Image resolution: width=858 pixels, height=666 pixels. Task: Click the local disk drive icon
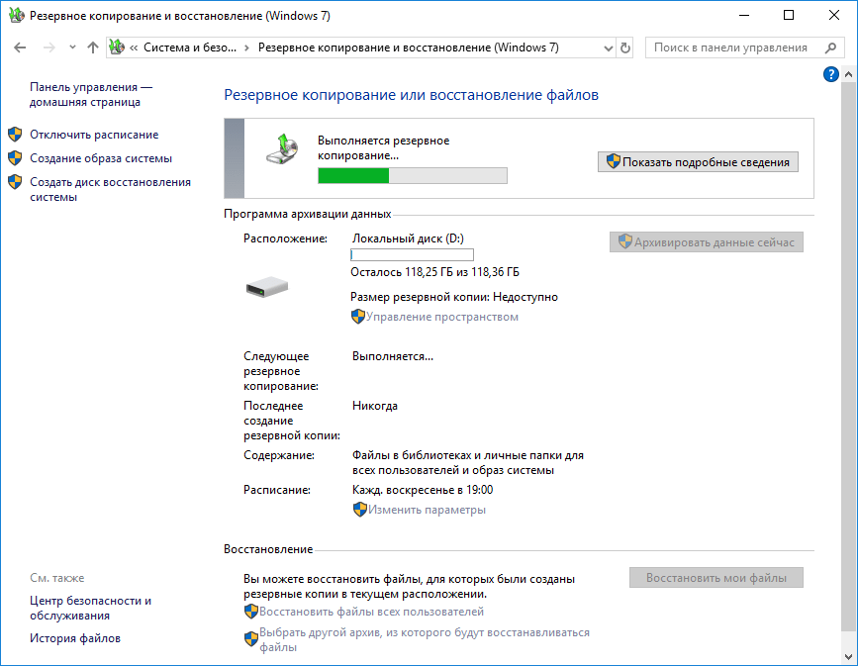click(267, 286)
